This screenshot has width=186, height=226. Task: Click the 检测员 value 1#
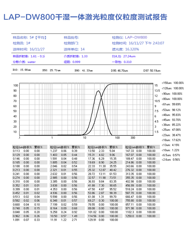(x=28, y=43)
